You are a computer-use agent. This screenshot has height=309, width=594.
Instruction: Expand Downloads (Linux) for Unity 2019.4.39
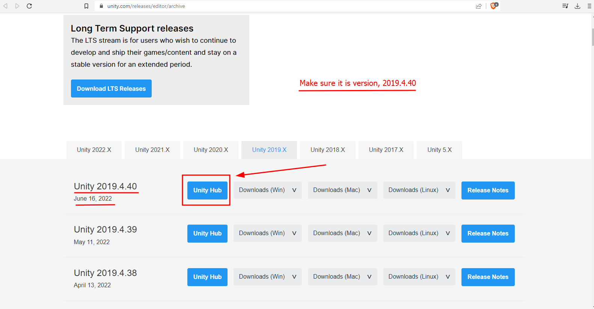coord(419,233)
